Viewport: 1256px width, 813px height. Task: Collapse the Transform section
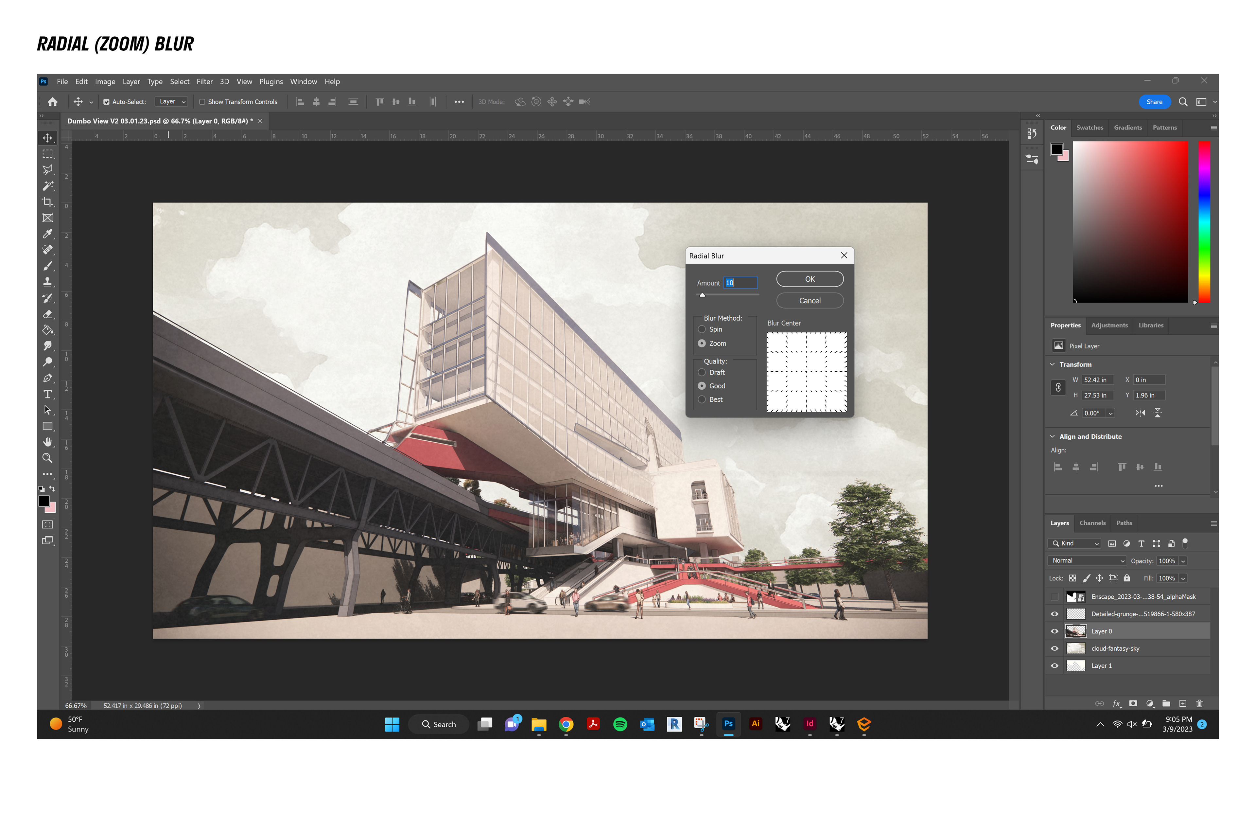tap(1052, 364)
